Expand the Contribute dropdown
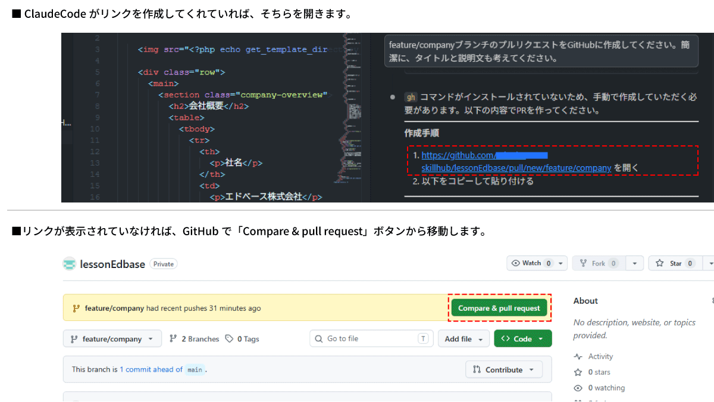Image resolution: width=714 pixels, height=402 pixels. 504,370
